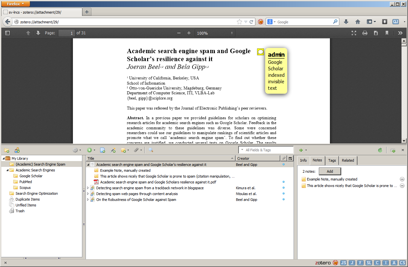Collapse the Academic Search Engines collection
Screen dimensions: 408x267
[x=7, y=170]
